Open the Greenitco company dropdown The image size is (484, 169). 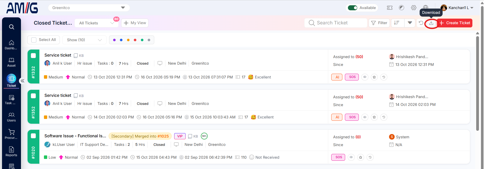(x=89, y=8)
